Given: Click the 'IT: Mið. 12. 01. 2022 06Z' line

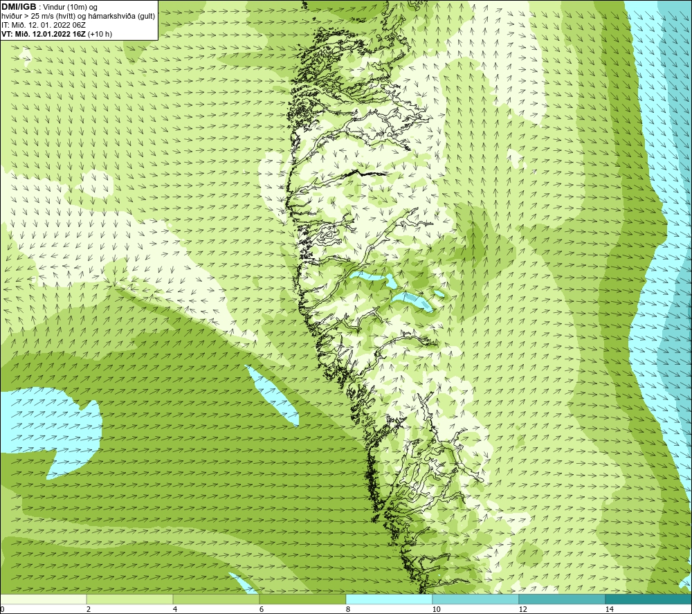Looking at the screenshot, I should pos(44,25).
